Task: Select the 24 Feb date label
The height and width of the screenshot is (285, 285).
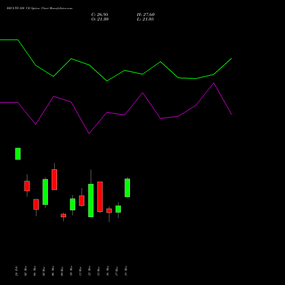Action: point(17,271)
